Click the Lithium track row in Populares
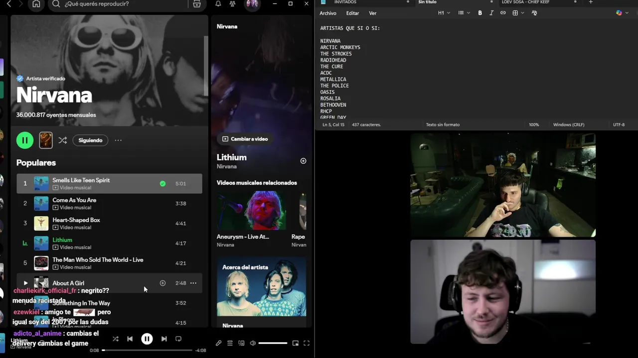 pos(109,243)
